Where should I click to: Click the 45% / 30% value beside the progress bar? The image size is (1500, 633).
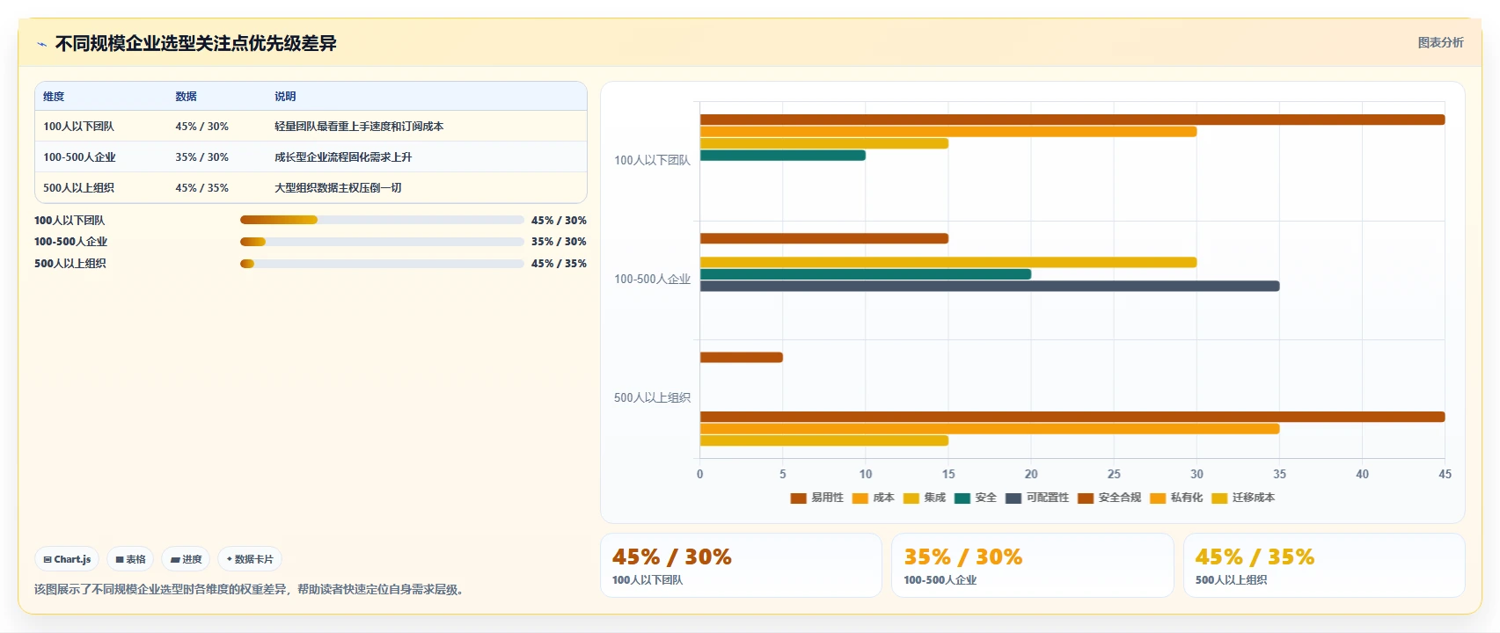tap(559, 221)
